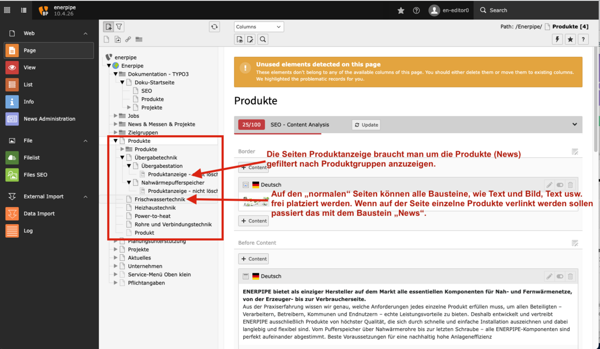Select Rohre und Verbindungstechnik page

[173, 225]
